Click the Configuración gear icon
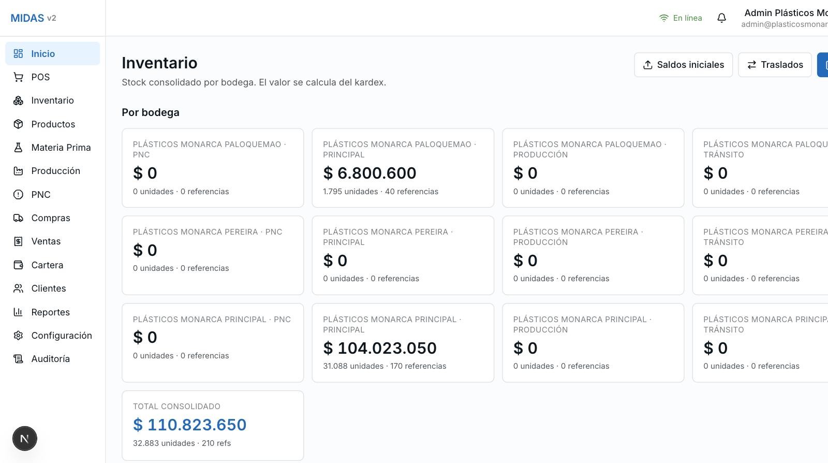The image size is (828, 463). coord(18,336)
